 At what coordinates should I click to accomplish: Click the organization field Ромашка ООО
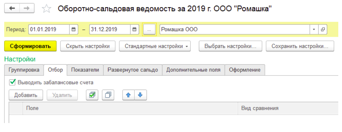[x=235, y=29]
